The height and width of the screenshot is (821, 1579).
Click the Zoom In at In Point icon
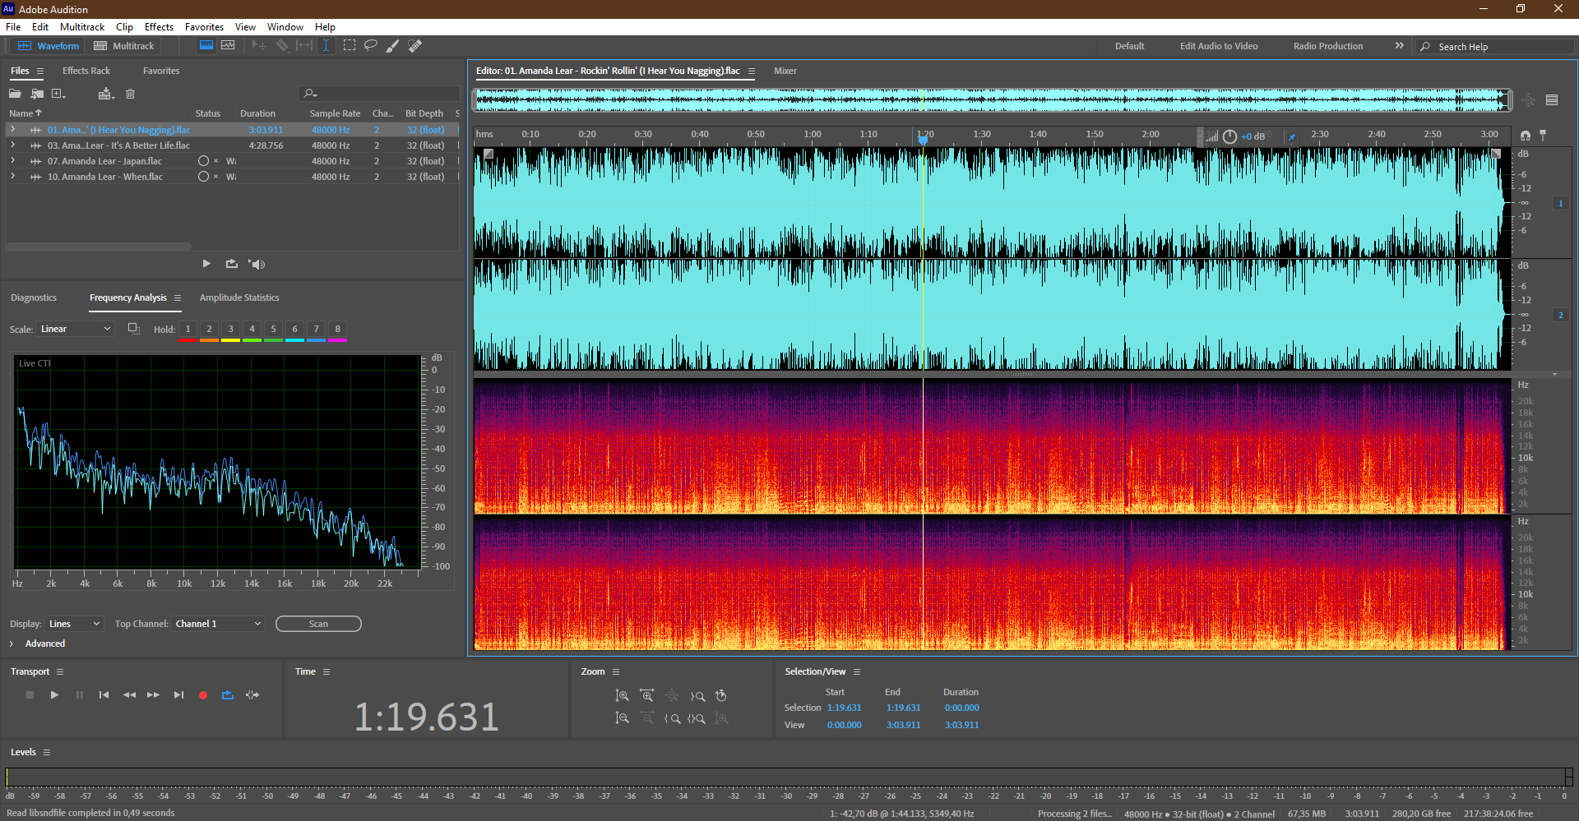pyautogui.click(x=672, y=718)
